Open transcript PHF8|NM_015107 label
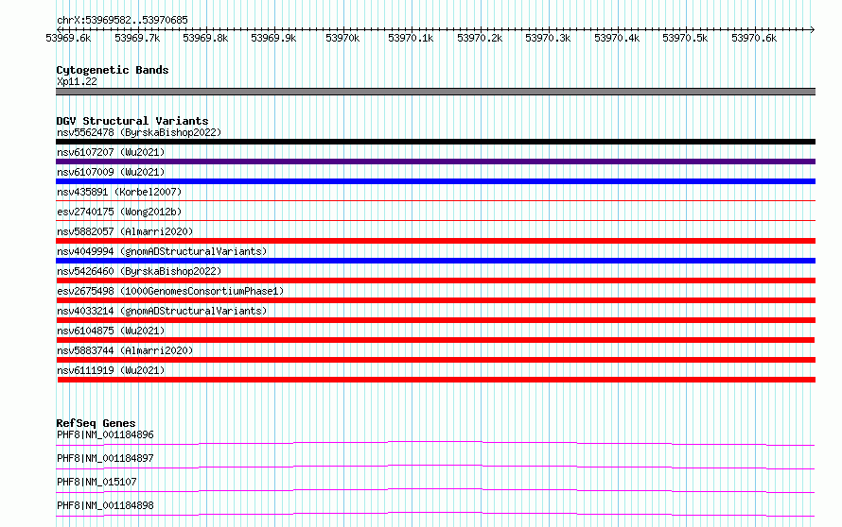 pyautogui.click(x=96, y=482)
